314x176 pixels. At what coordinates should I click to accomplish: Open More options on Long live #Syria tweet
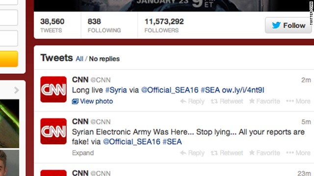click(x=298, y=101)
